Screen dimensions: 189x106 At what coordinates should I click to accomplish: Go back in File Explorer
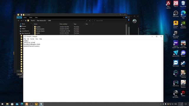pyautogui.click(x=18, y=21)
